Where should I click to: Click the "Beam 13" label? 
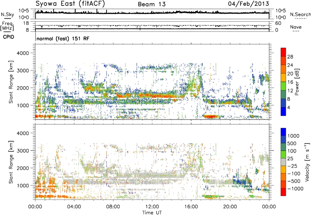click(152, 4)
